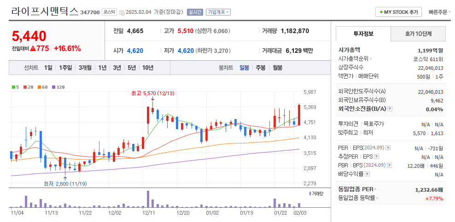
Task: Open help icon beside 배당수익률
Action: 367,174
